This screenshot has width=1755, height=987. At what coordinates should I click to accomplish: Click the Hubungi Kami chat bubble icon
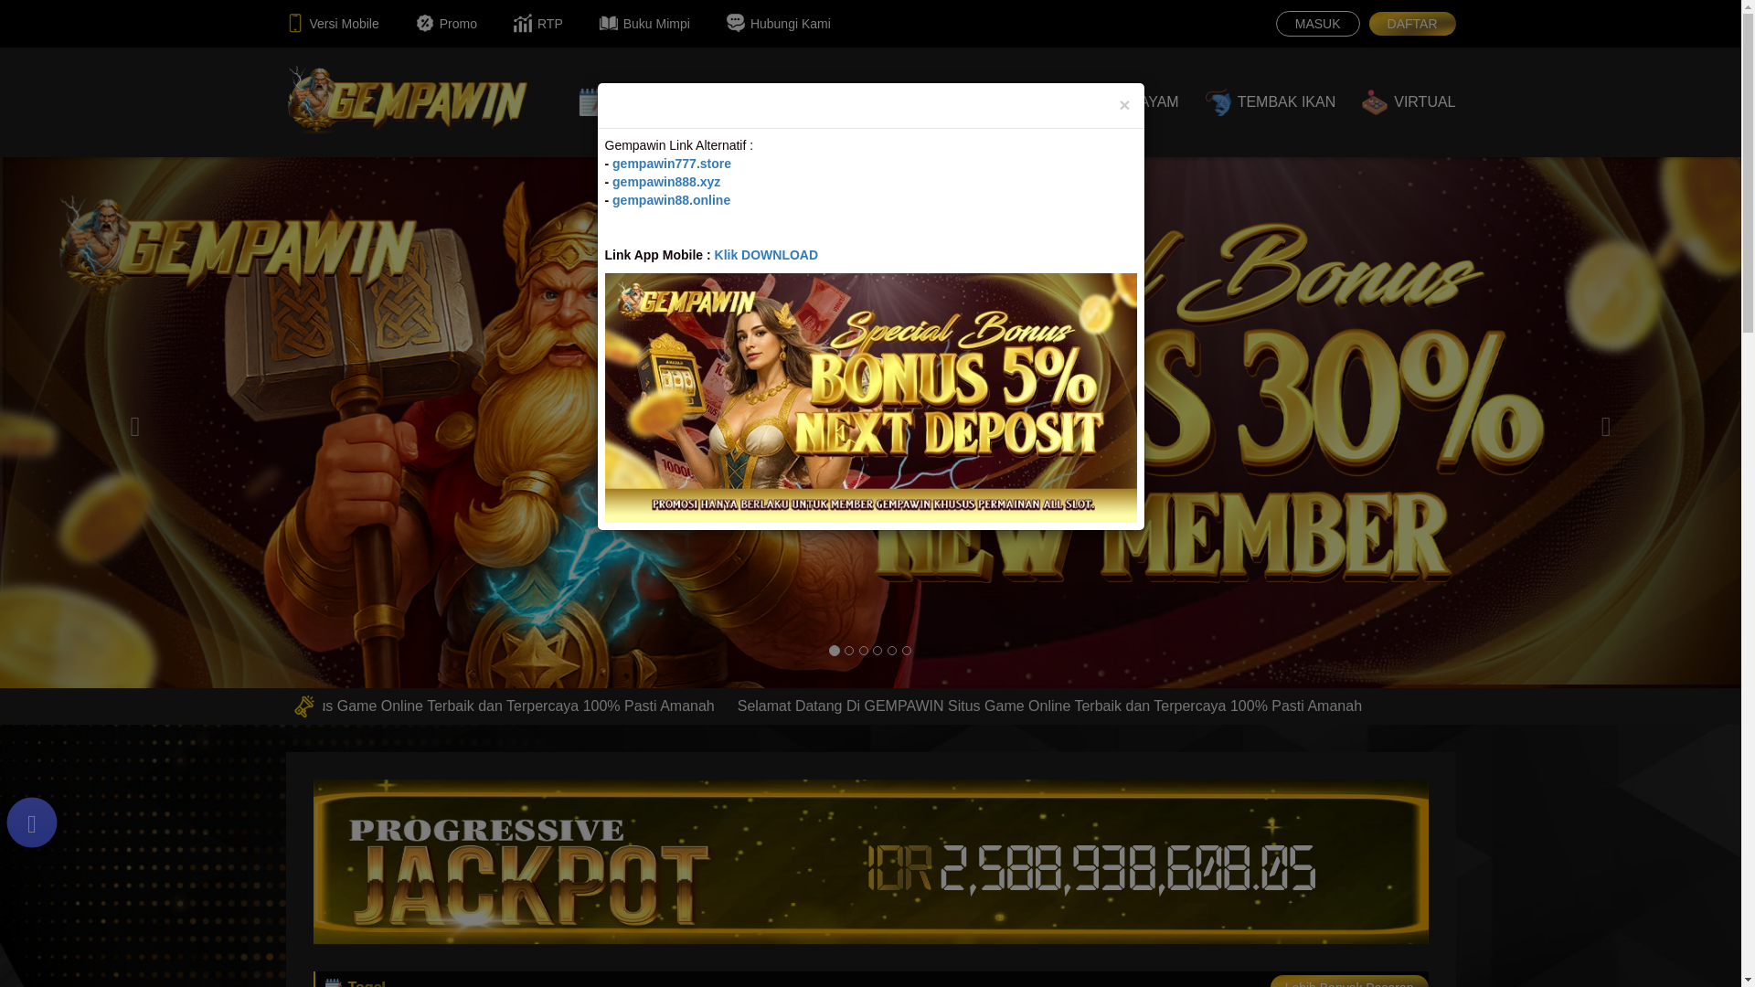click(x=736, y=22)
